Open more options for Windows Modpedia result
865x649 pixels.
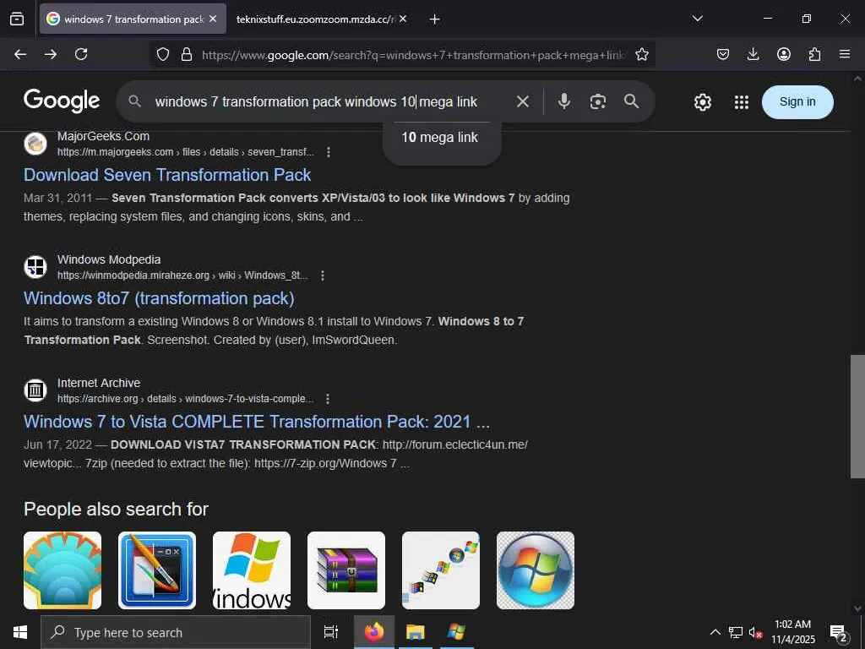pos(323,275)
